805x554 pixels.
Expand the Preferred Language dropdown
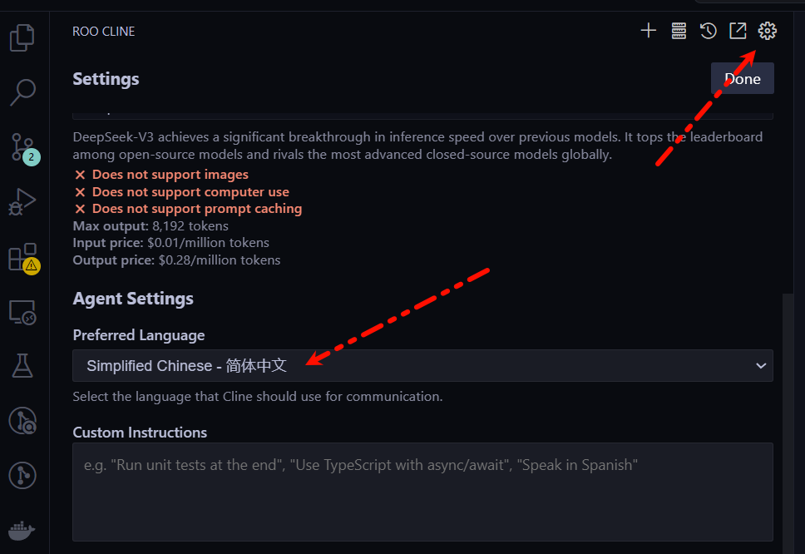pyautogui.click(x=422, y=366)
